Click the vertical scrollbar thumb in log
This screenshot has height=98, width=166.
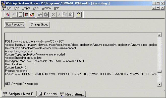(x=159, y=71)
